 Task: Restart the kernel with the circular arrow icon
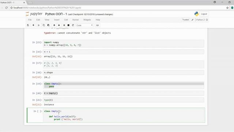point(73,25)
